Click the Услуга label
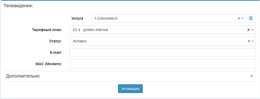 [x=77, y=18]
